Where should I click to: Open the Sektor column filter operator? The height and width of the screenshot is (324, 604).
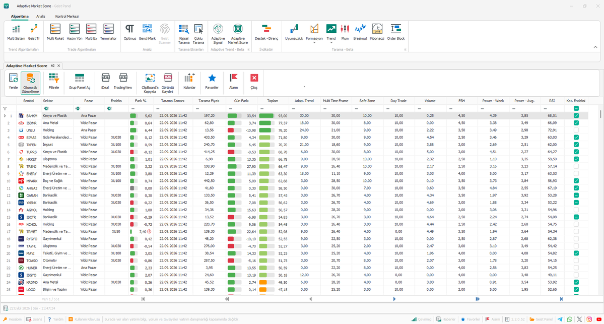point(46,109)
